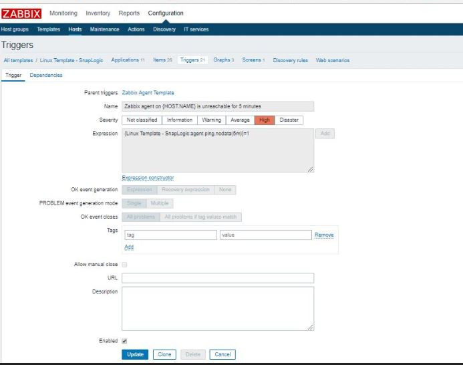Open Web scenarios link

point(333,60)
